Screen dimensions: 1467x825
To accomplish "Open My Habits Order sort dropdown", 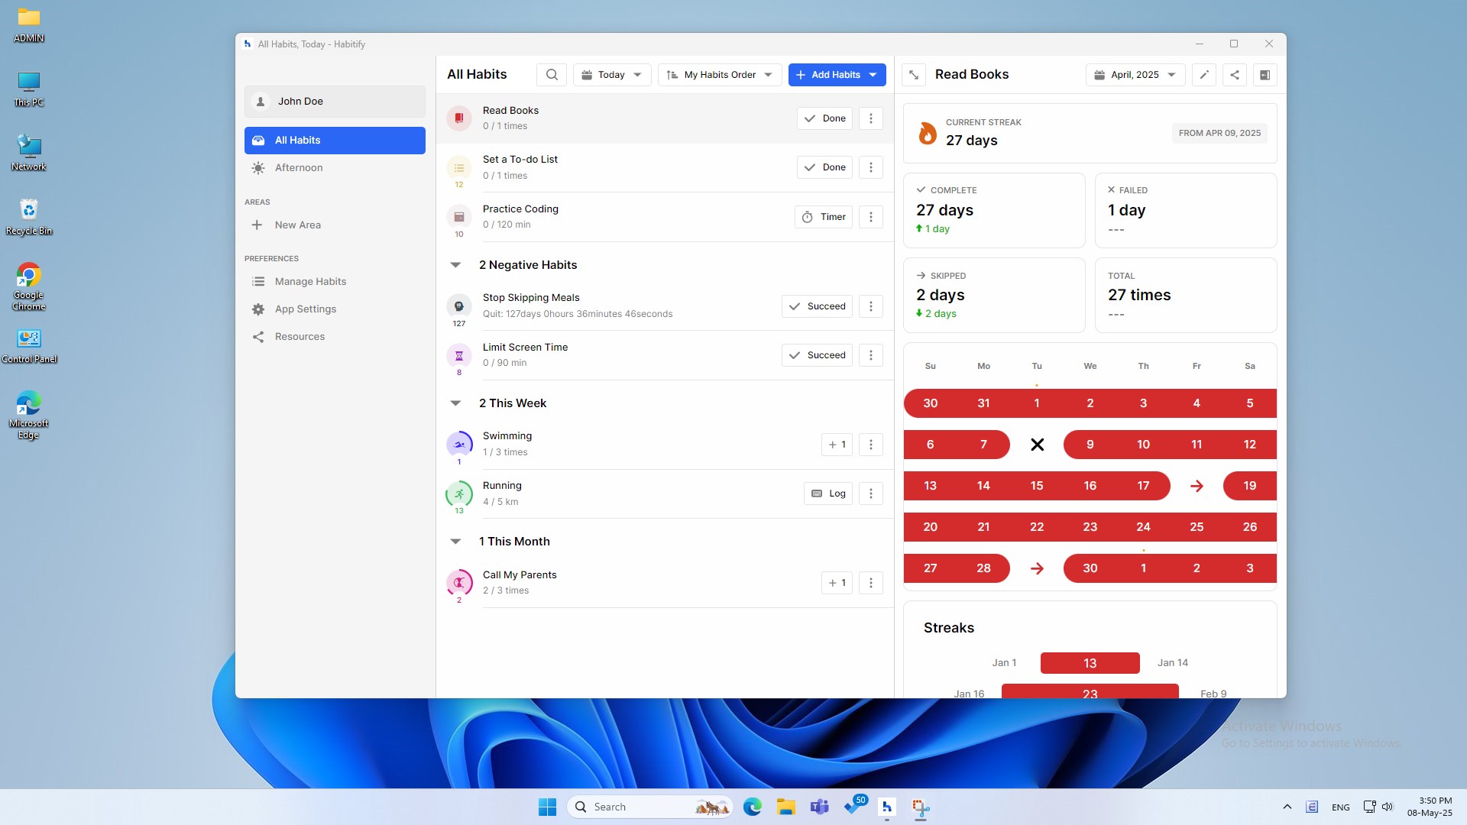I will click(x=720, y=75).
